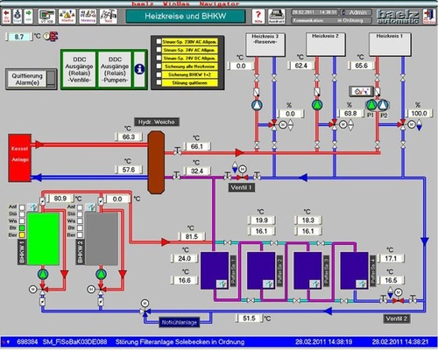
Task: Click the Hydr. Weiche label
Action: tap(157, 122)
